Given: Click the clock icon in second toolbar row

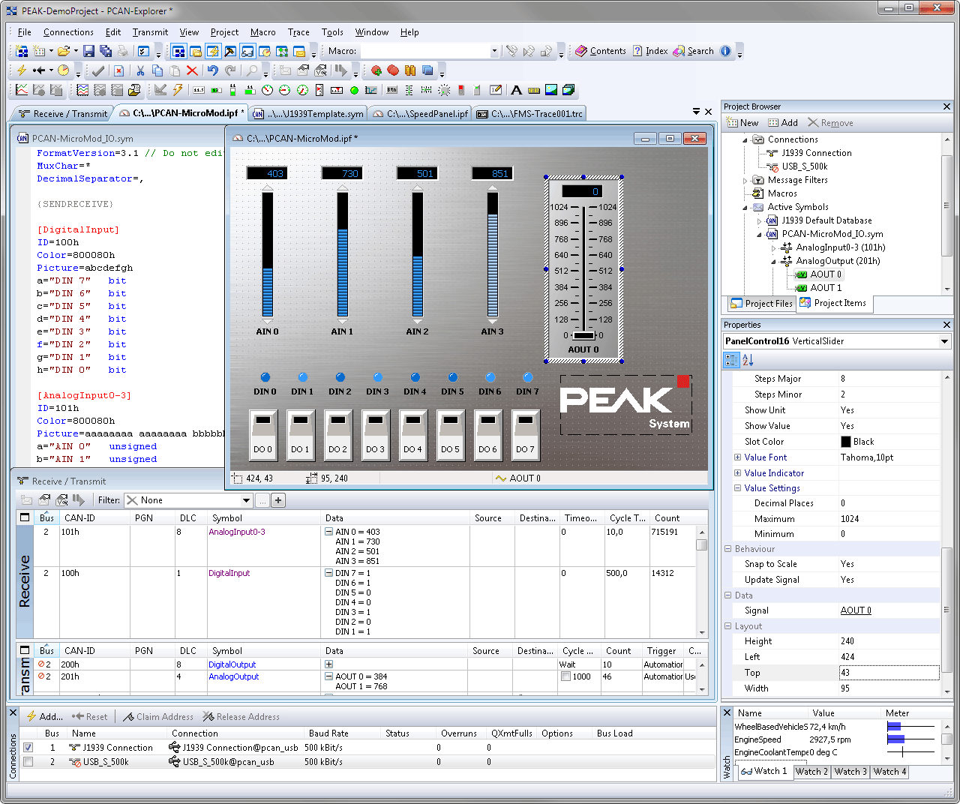Looking at the screenshot, I should (64, 70).
